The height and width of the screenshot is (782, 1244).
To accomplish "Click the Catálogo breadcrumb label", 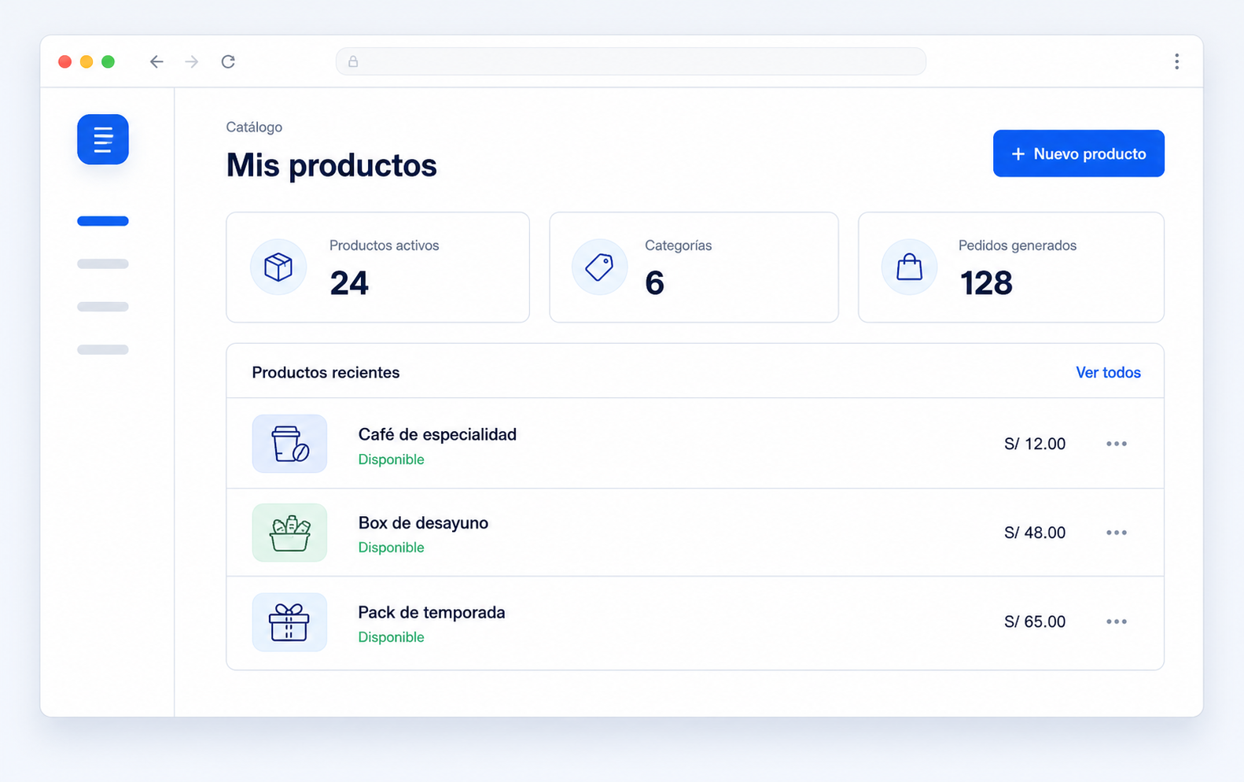I will tap(254, 127).
